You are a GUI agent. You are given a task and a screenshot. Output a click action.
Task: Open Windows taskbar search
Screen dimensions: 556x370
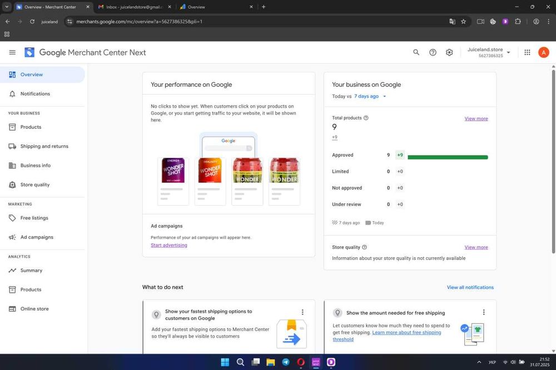(240, 362)
